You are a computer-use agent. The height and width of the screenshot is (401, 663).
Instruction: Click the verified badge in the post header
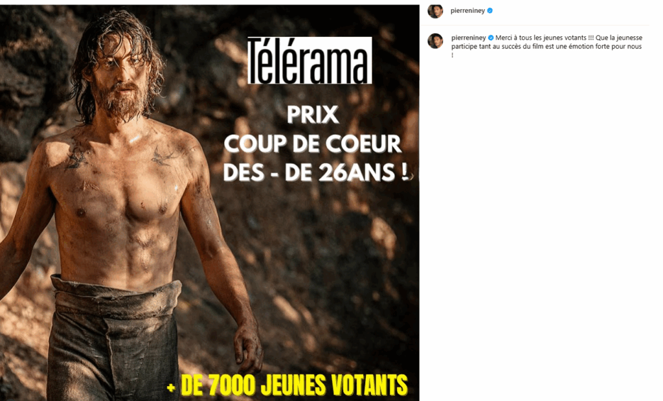pyautogui.click(x=490, y=11)
